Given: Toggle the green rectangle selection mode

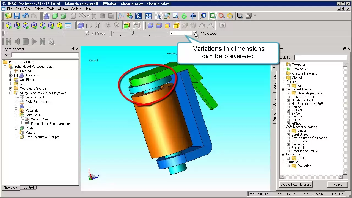Looking at the screenshot, I should tap(213, 16).
